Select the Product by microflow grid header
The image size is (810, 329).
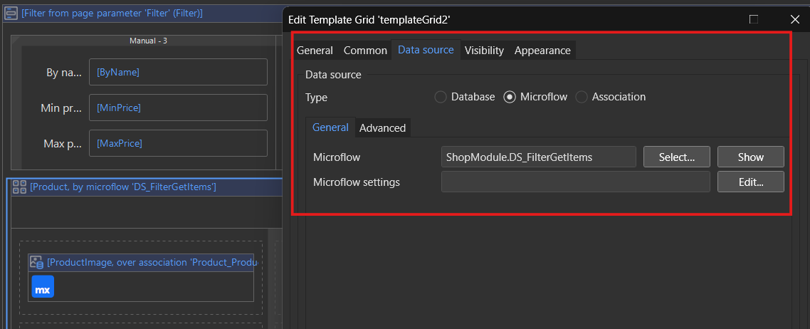coord(147,187)
